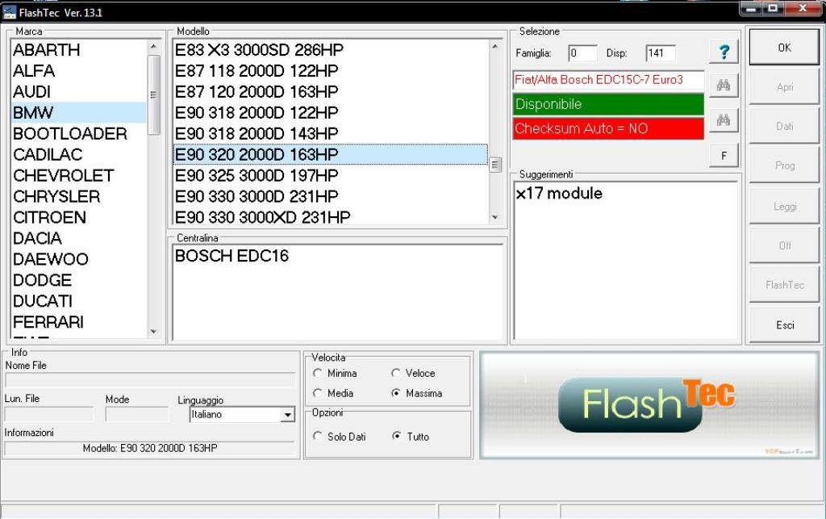Select model E90 320 2000D 163HP

pyautogui.click(x=330, y=154)
